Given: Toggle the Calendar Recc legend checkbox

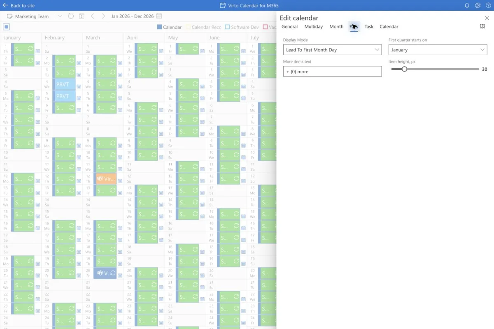Looking at the screenshot, I should (188, 27).
